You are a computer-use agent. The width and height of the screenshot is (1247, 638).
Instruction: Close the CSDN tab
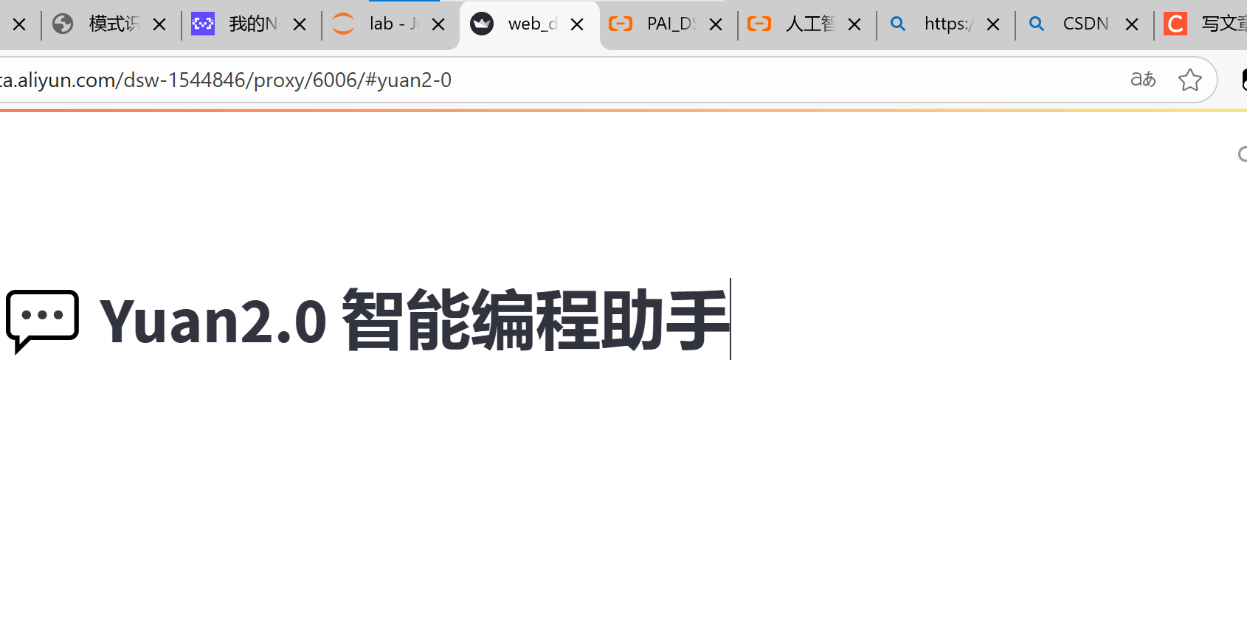pos(1132,25)
